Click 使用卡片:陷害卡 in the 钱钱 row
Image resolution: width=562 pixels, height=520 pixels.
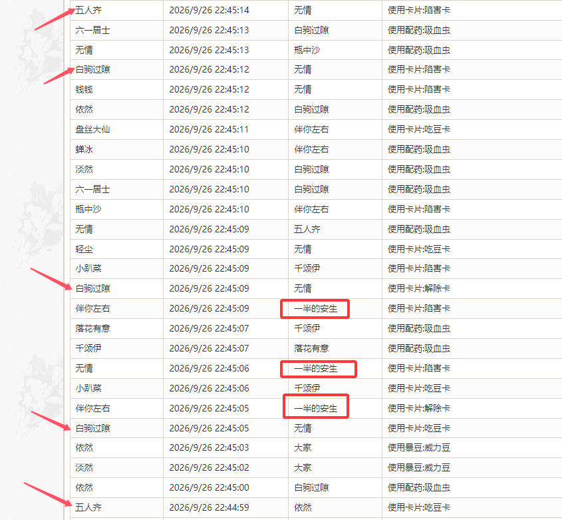point(418,89)
